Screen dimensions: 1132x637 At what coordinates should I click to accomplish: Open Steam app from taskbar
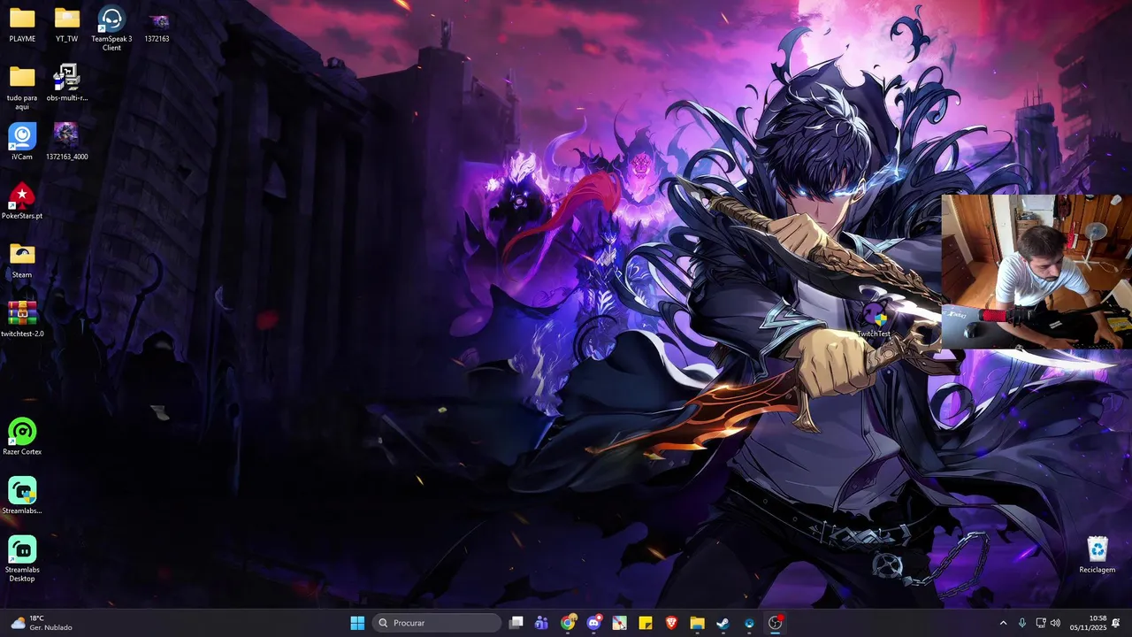723,623
